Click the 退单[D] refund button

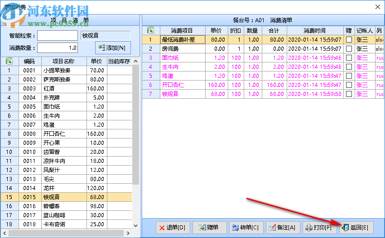tap(173, 228)
